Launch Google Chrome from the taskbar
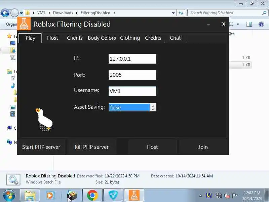The width and height of the screenshot is (269, 202). point(92,196)
